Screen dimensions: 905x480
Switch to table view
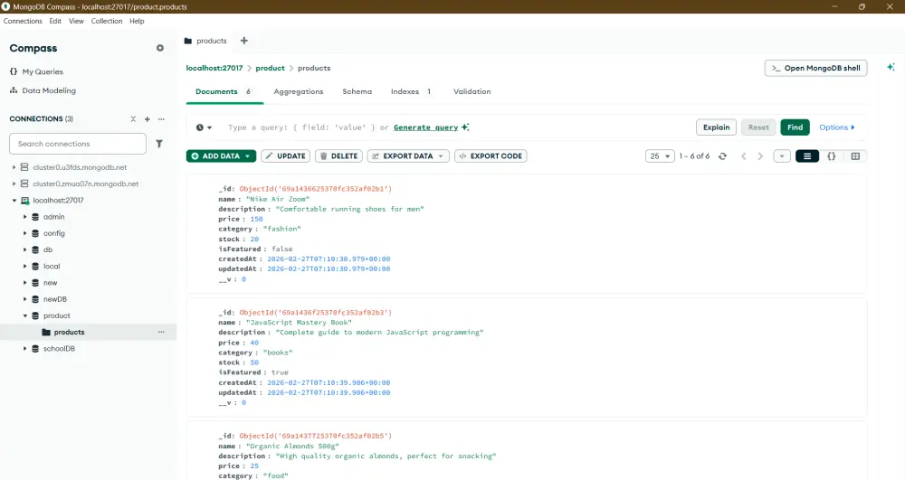(855, 156)
